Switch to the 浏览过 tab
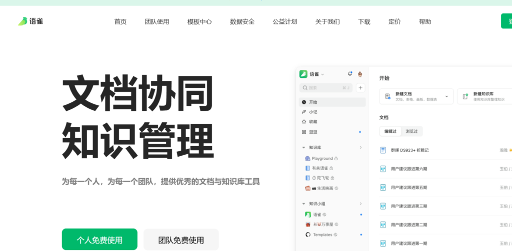 coord(412,131)
